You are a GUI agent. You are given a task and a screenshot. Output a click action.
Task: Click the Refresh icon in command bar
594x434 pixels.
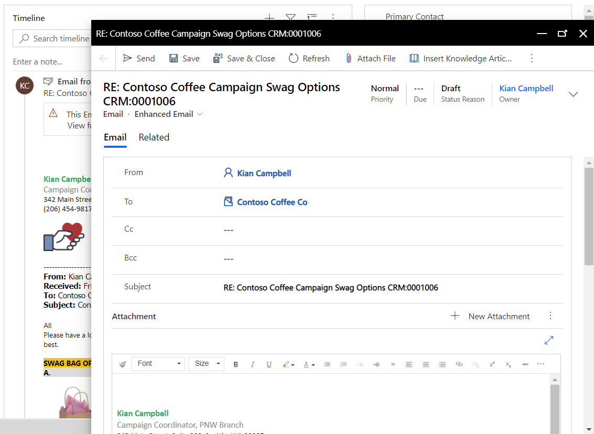(x=294, y=59)
